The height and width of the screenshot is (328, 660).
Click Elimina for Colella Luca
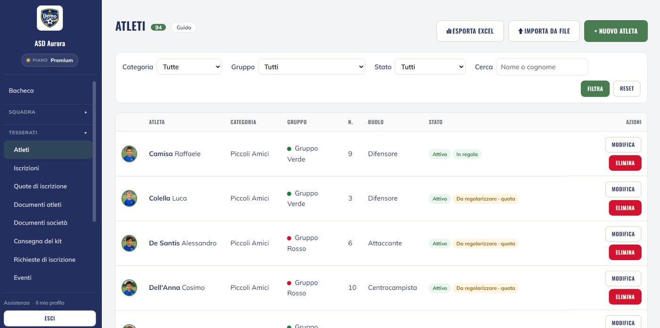point(625,208)
